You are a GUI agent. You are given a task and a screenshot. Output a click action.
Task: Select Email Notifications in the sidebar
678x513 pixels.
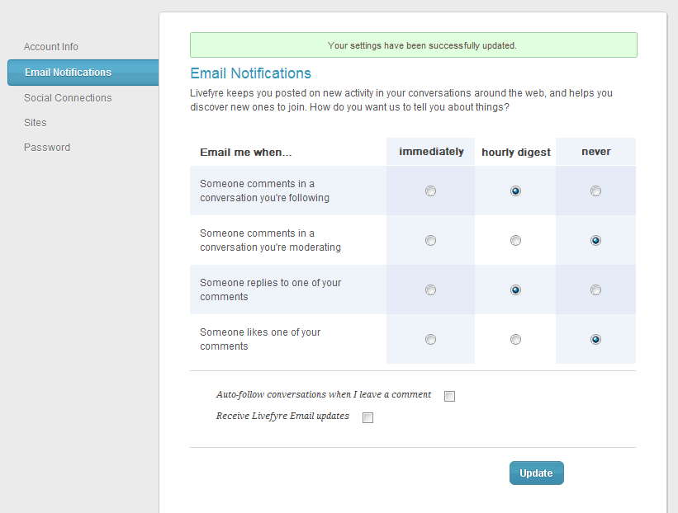coord(68,73)
